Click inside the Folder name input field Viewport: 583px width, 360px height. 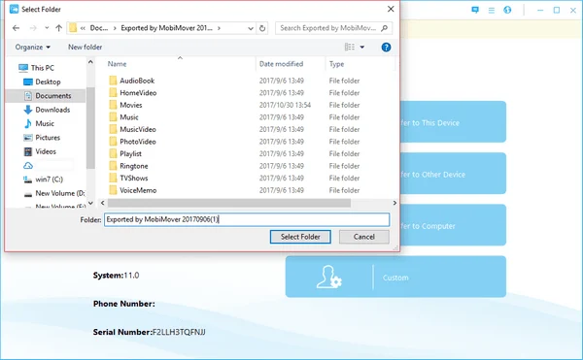point(247,219)
